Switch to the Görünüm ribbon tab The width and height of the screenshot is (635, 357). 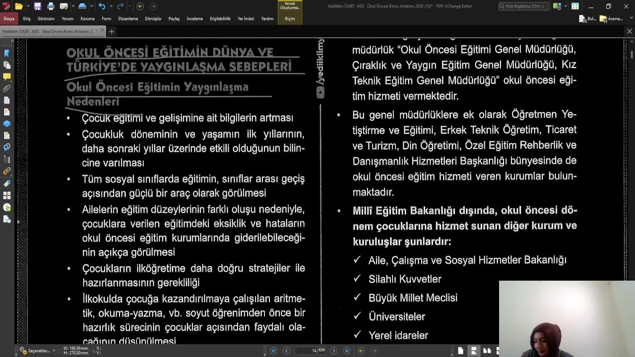[46, 18]
